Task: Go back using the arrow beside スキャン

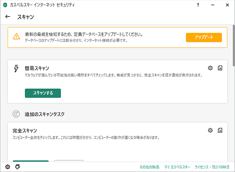Action: coord(8,16)
